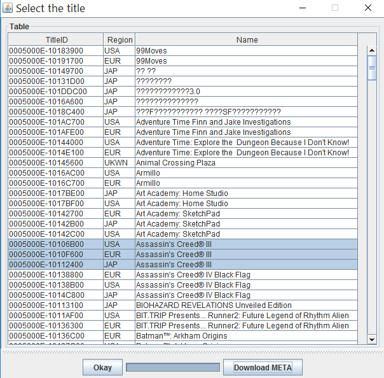Select TitleID 0005000E-1016AC00 Armillo
The height and width of the screenshot is (378, 384).
[x=56, y=173]
